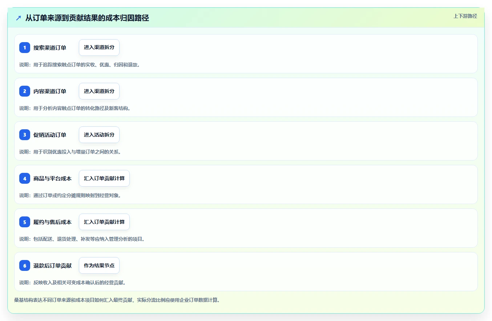The height and width of the screenshot is (321, 492).
Task: Click step number 3 badge
Action: (x=25, y=135)
